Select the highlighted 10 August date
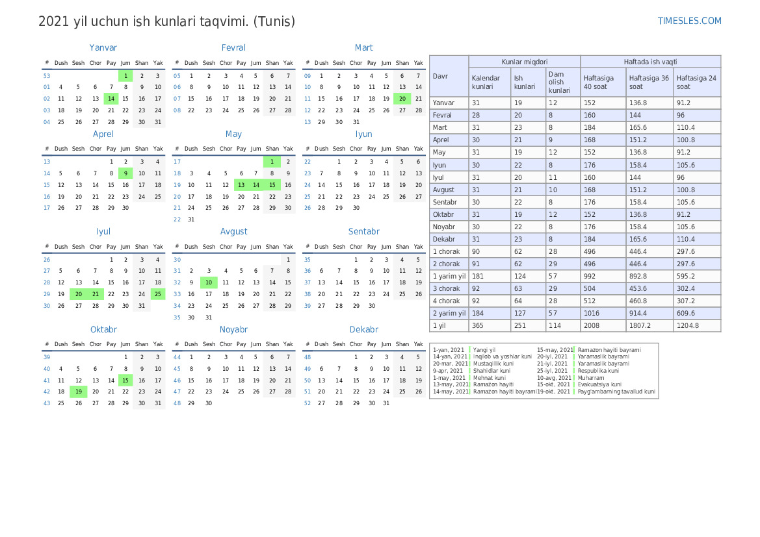The height and width of the screenshot is (537, 760). (x=209, y=282)
